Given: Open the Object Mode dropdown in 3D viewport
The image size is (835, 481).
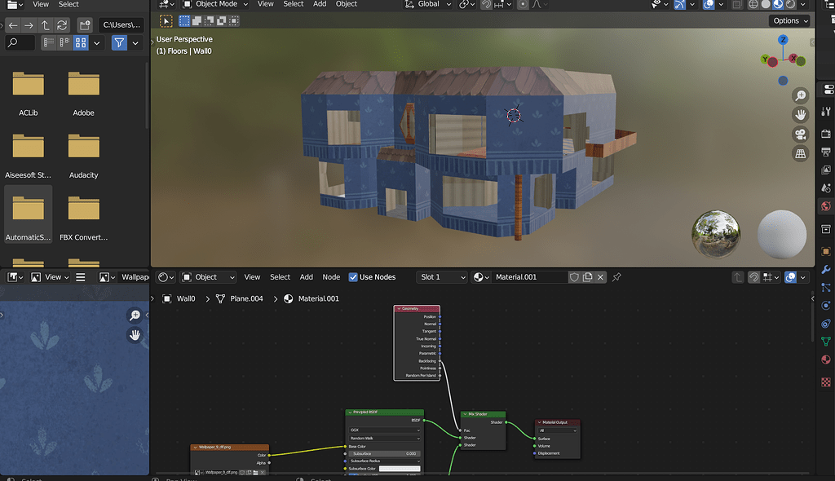Looking at the screenshot, I should (x=215, y=4).
